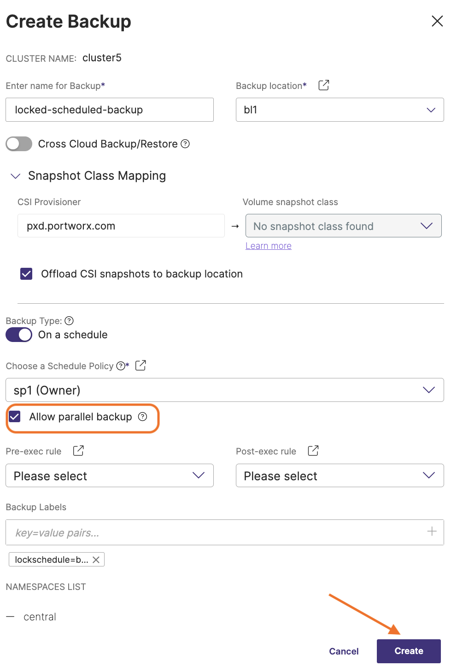Click help icon next to Allow parallel backup

click(143, 417)
